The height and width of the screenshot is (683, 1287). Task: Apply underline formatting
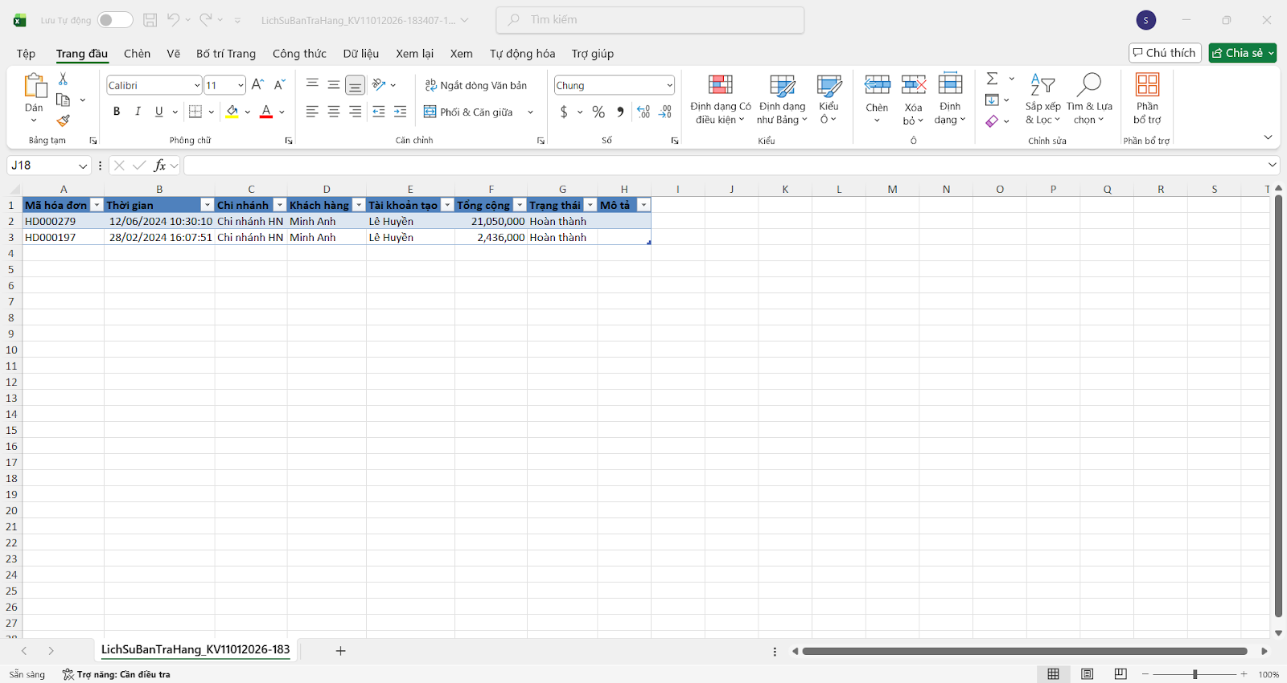click(158, 112)
